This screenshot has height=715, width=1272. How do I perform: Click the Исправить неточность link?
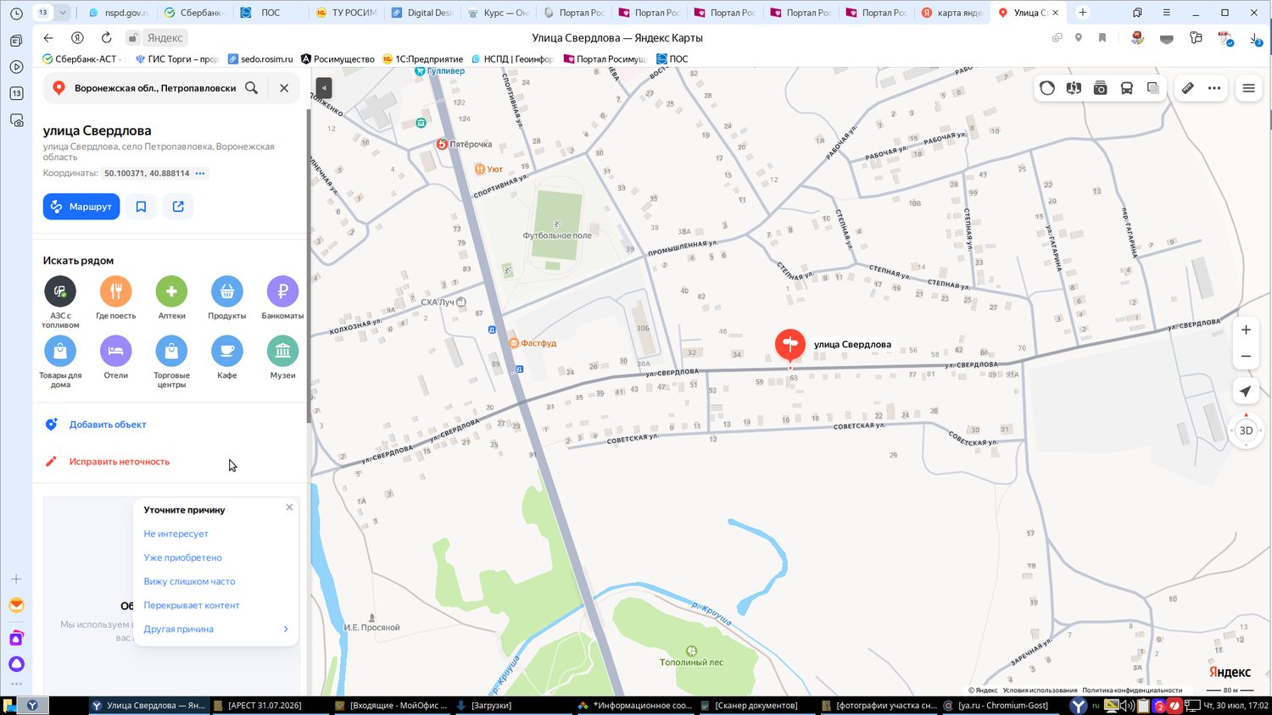coord(119,462)
